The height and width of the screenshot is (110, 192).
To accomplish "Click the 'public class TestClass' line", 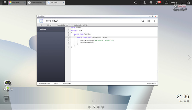I will pyautogui.click(x=83, y=34).
